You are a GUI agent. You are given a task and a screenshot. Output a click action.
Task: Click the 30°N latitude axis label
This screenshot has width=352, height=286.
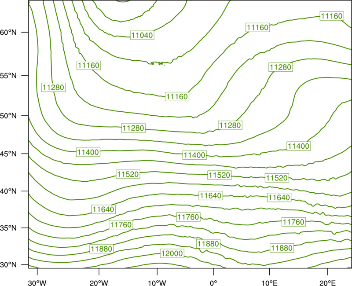click(x=8, y=265)
